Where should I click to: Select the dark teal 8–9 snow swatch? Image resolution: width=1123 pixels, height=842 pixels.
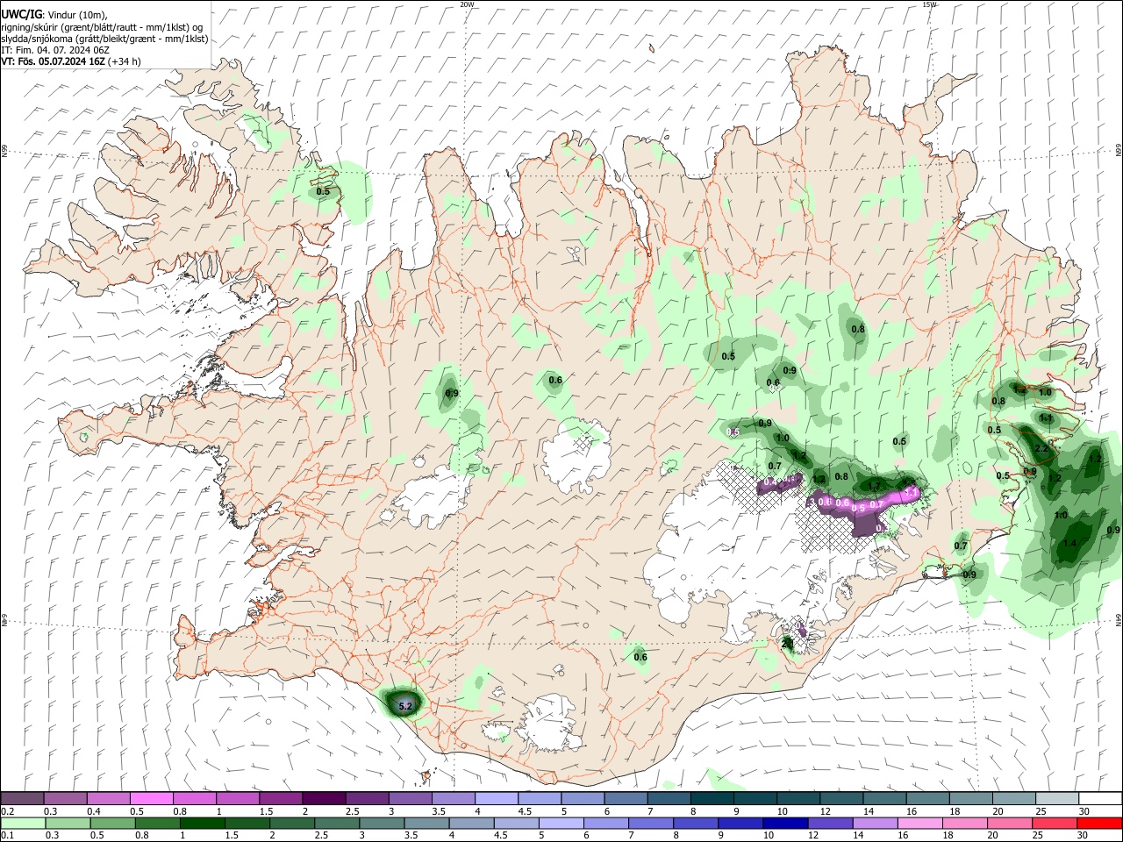pyautogui.click(x=712, y=798)
